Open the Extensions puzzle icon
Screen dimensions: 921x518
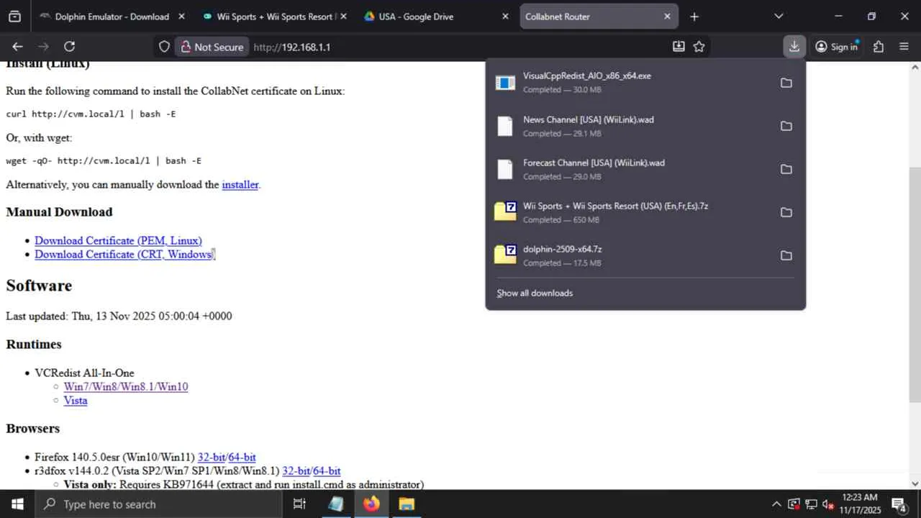click(x=879, y=47)
